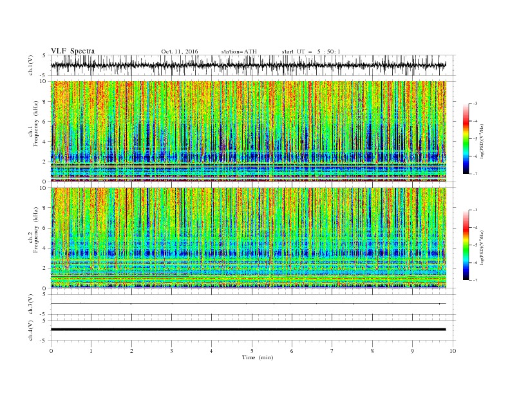Click the "6" tick label on time axis
Screen dimensions: 510x394
tap(292, 351)
